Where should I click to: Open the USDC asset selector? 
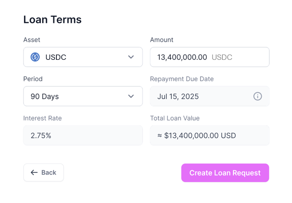coord(83,57)
